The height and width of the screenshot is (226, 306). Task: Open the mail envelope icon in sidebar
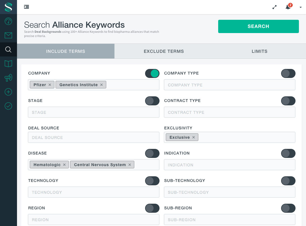tap(8, 35)
